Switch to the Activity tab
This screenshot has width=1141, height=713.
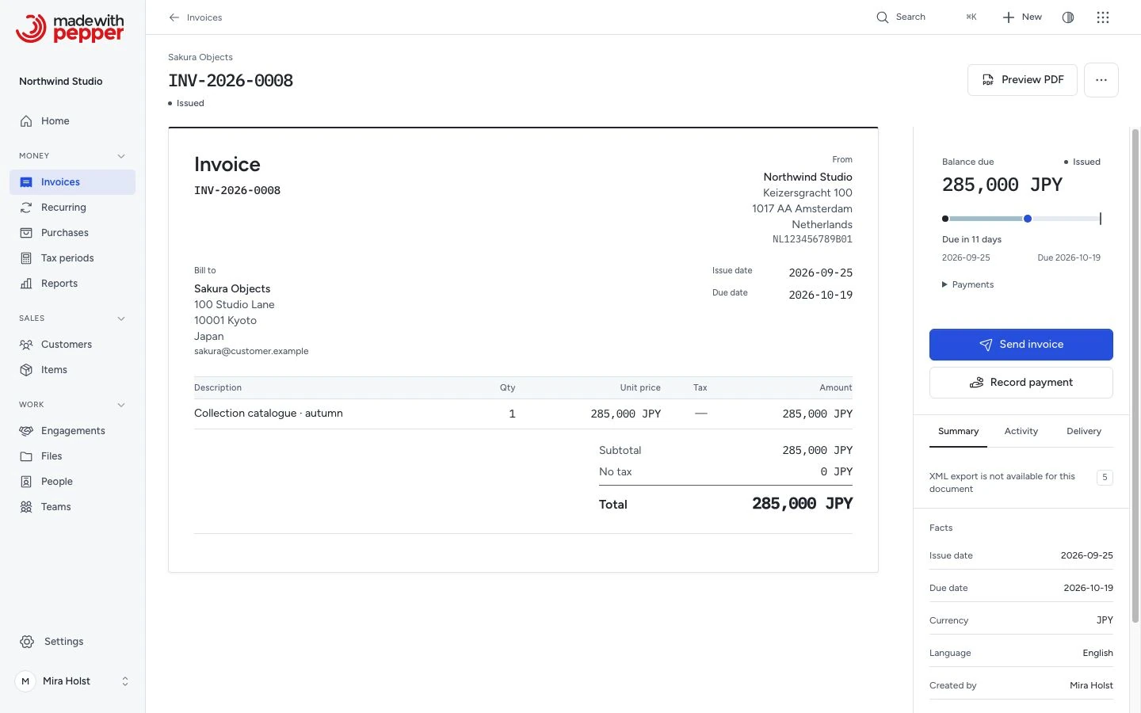click(x=1021, y=432)
